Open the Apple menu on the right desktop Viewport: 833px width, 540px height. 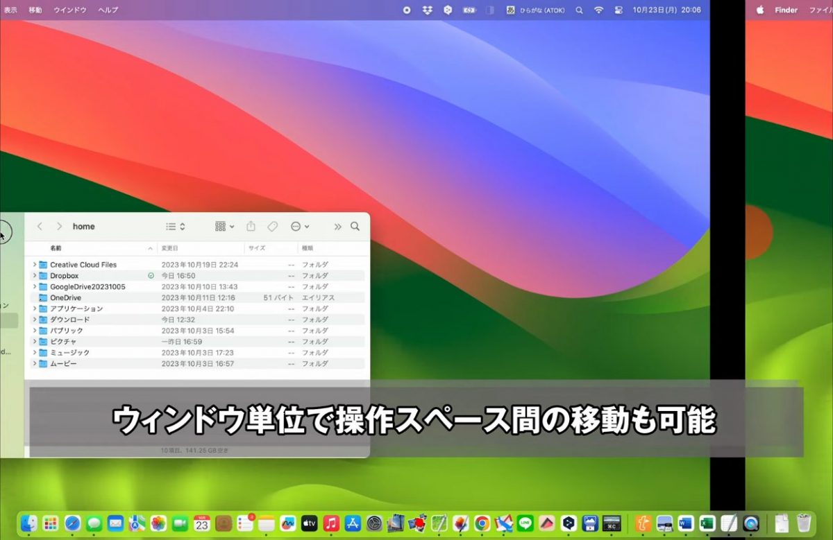click(x=759, y=10)
